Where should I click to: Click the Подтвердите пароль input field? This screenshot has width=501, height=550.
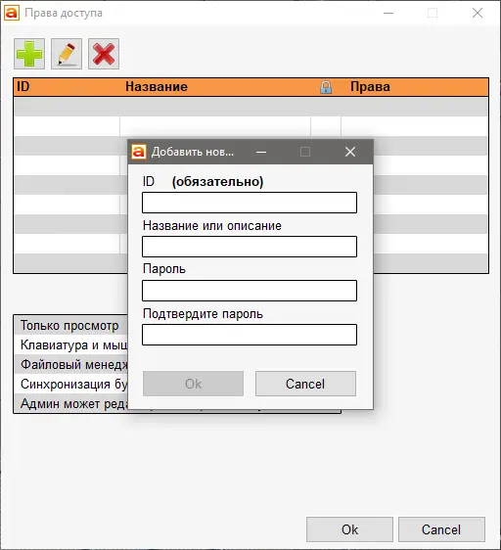point(250,335)
